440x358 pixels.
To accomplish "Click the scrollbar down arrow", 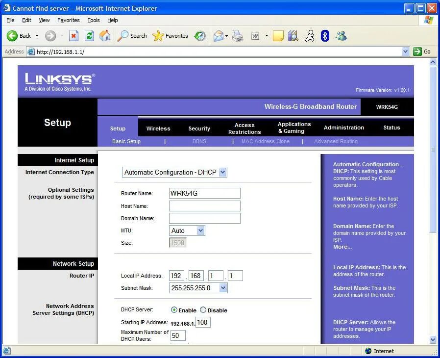I will [x=433, y=340].
